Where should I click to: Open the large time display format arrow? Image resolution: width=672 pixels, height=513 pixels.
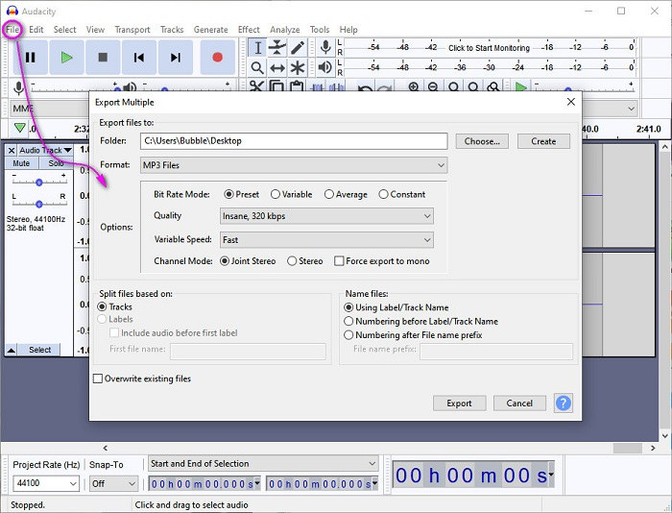(x=551, y=475)
